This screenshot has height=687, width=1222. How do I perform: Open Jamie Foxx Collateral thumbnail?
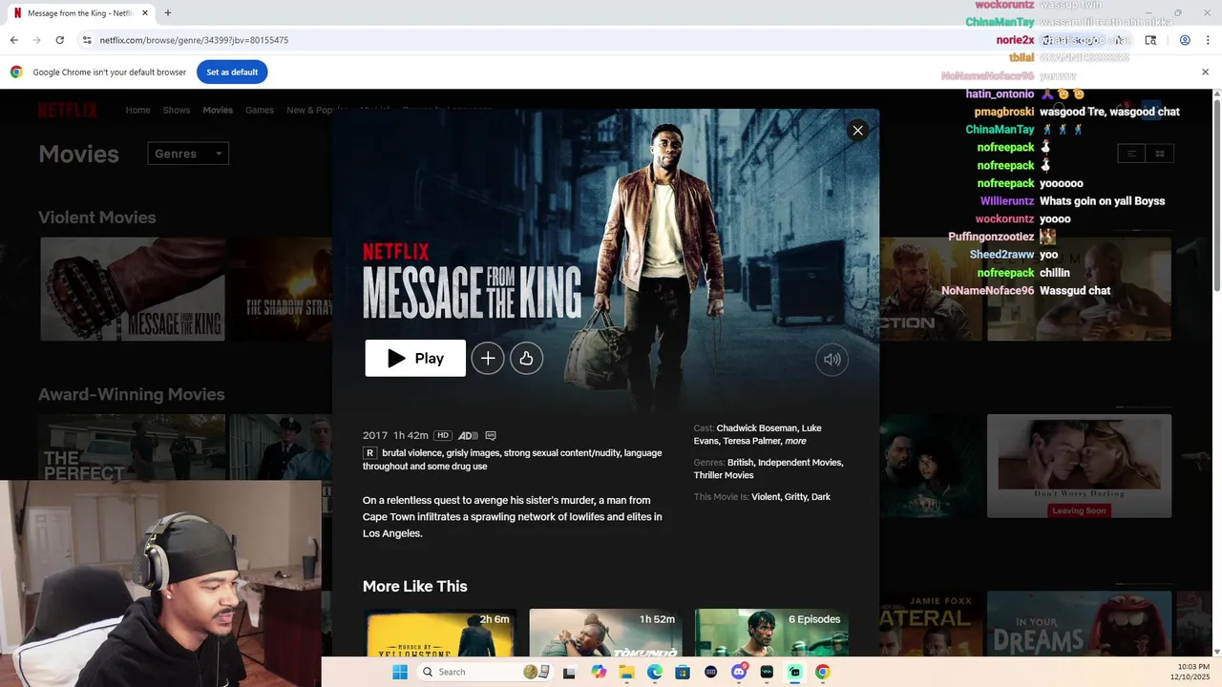click(930, 624)
